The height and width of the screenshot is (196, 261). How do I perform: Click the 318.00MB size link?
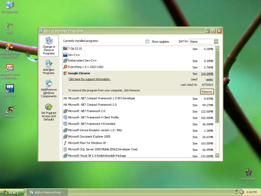207,74
